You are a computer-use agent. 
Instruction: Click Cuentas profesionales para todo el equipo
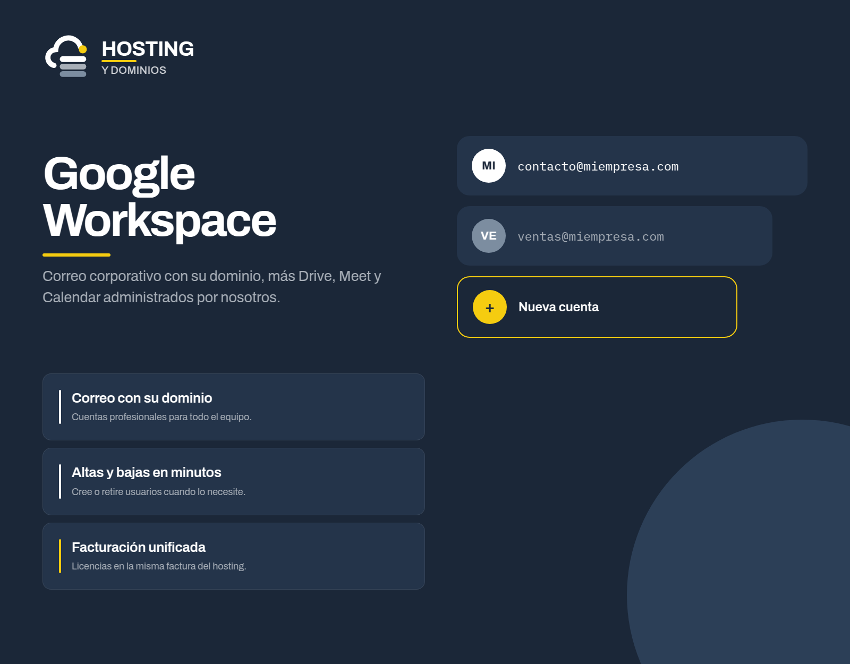pos(161,417)
